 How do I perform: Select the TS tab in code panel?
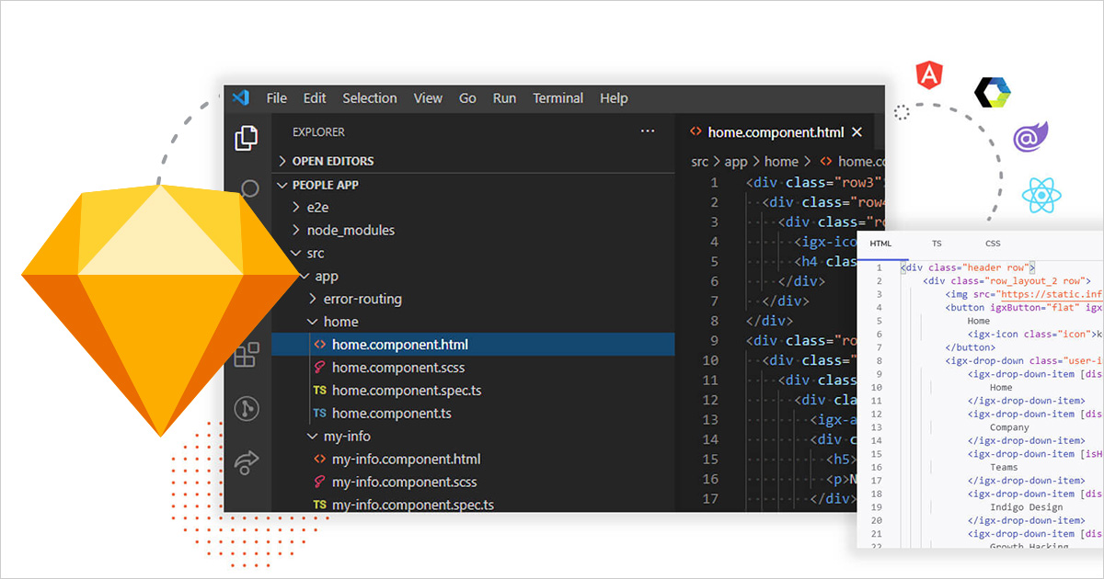(x=937, y=244)
